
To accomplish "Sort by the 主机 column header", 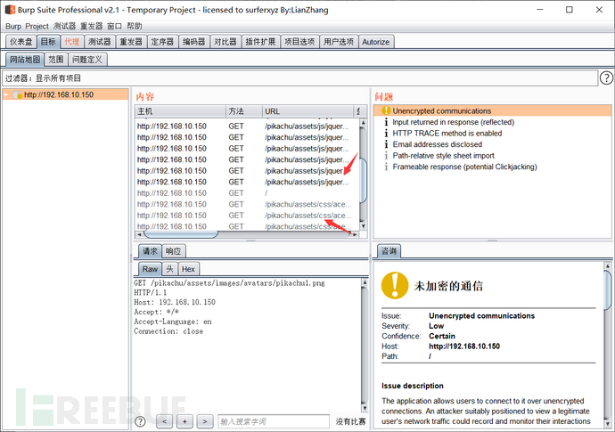I will pos(180,111).
